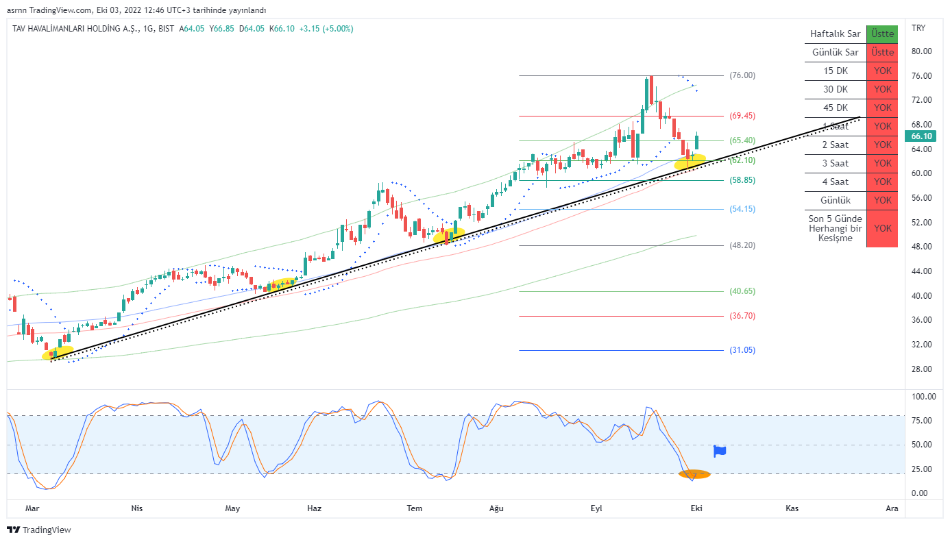Click the 30 DK row label
Viewport: 950px width, 542px height.
click(x=835, y=89)
